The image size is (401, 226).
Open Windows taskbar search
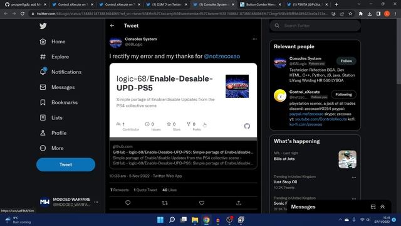coord(172,220)
